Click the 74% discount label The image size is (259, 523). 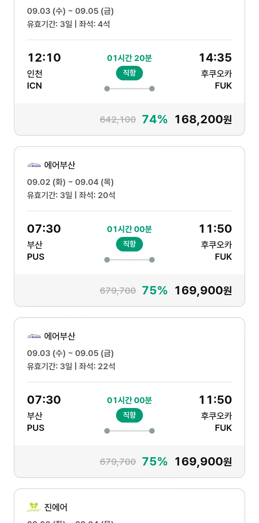point(155,119)
